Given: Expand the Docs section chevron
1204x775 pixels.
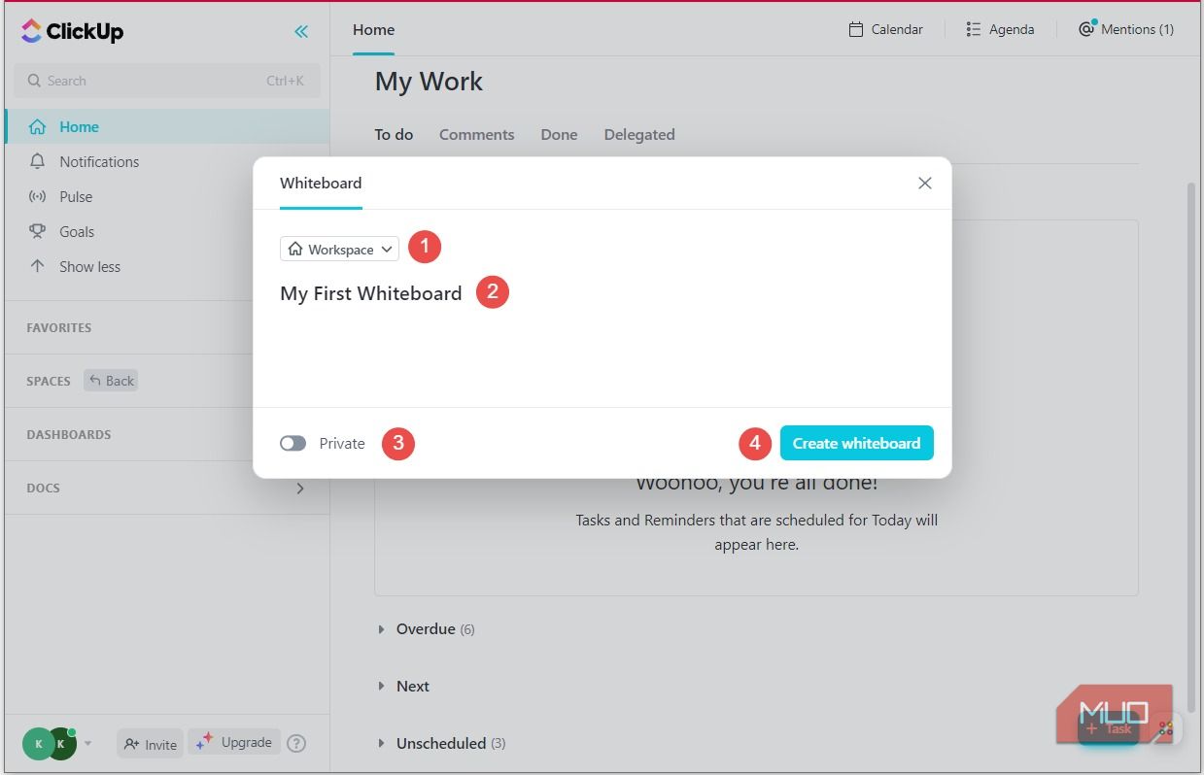Looking at the screenshot, I should (300, 488).
